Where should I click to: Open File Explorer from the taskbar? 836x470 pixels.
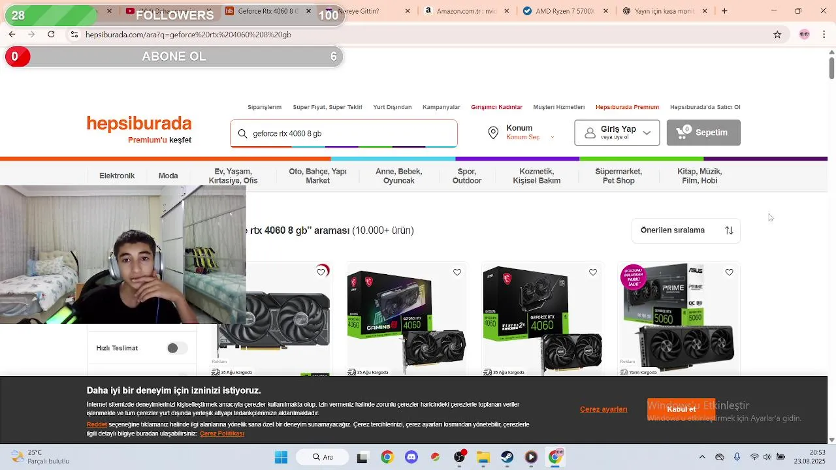tap(483, 457)
